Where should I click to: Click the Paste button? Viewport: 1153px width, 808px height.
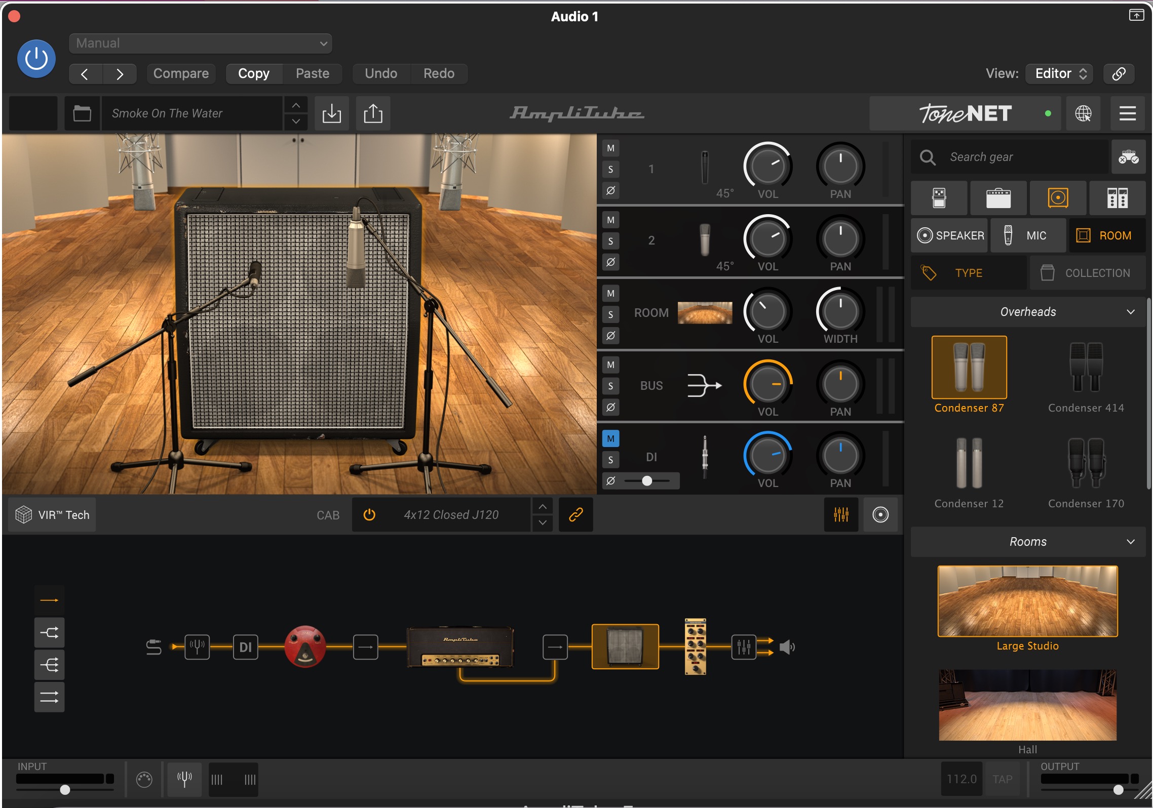pos(312,74)
